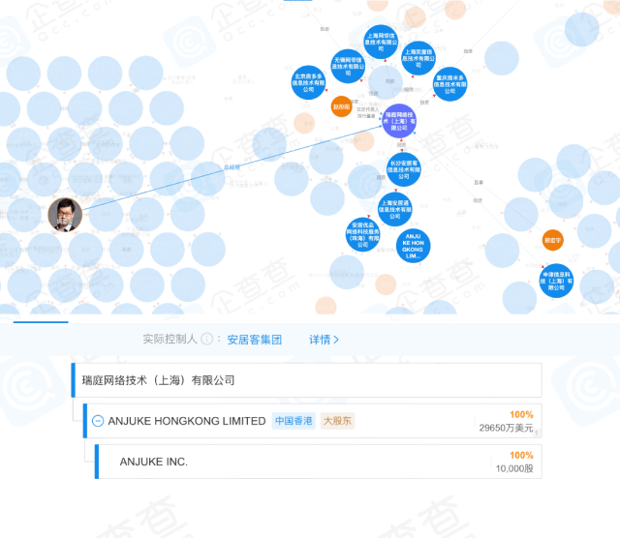Viewport: 620px width, 538px height.
Task: Select the 无锡网邻信息技术有限公司 node
Action: click(348, 67)
